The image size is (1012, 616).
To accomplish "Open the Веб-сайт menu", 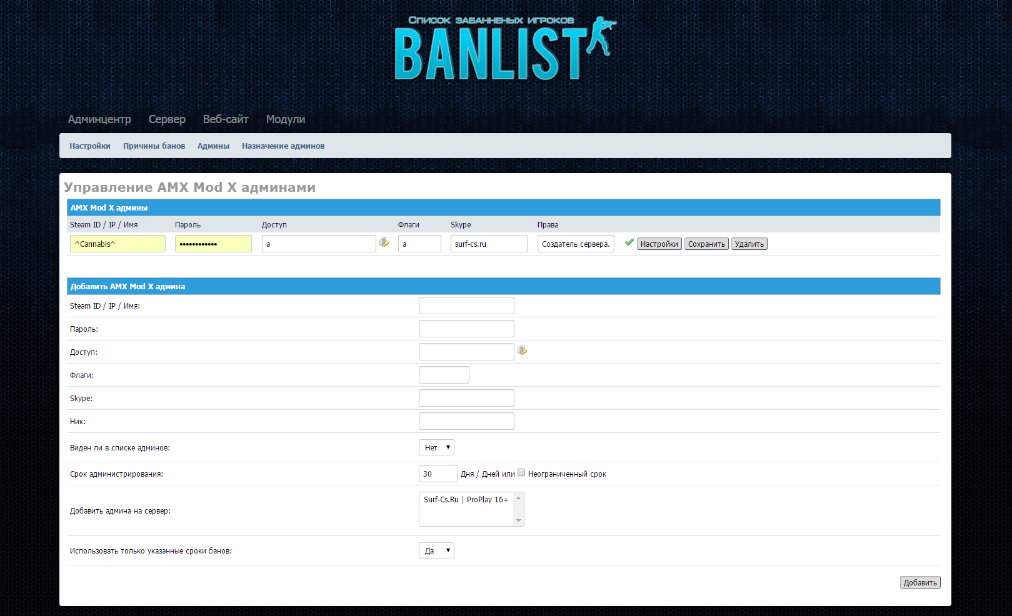I will click(226, 119).
